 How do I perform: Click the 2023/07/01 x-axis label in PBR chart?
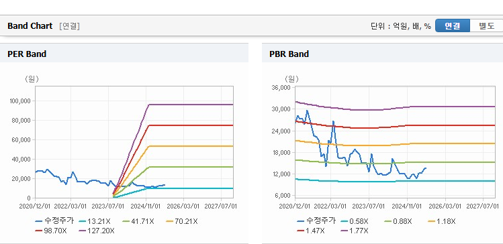pyautogui.click(x=369, y=206)
